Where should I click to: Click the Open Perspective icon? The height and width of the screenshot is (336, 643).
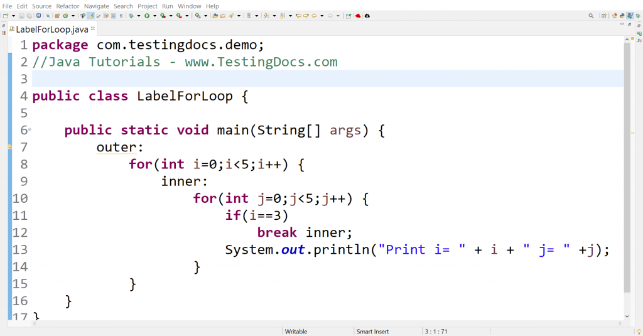click(x=604, y=16)
